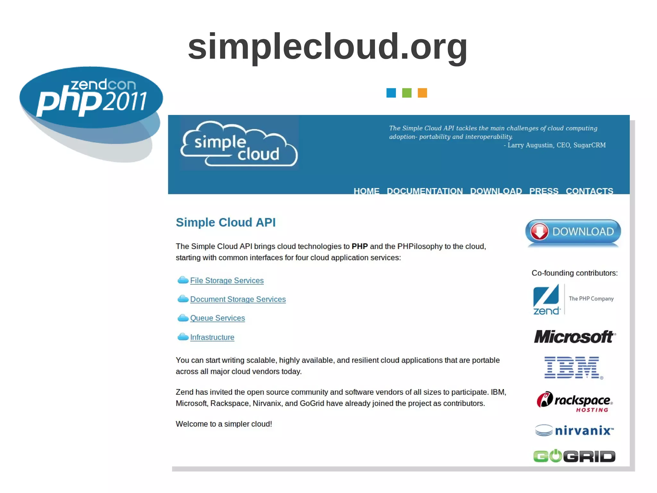Click cloud icon beside Document Storage Services

pos(183,299)
